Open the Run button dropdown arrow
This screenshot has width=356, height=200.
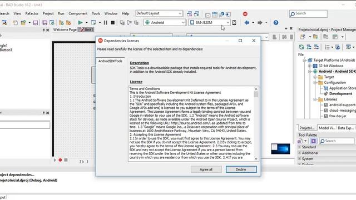[87, 23]
